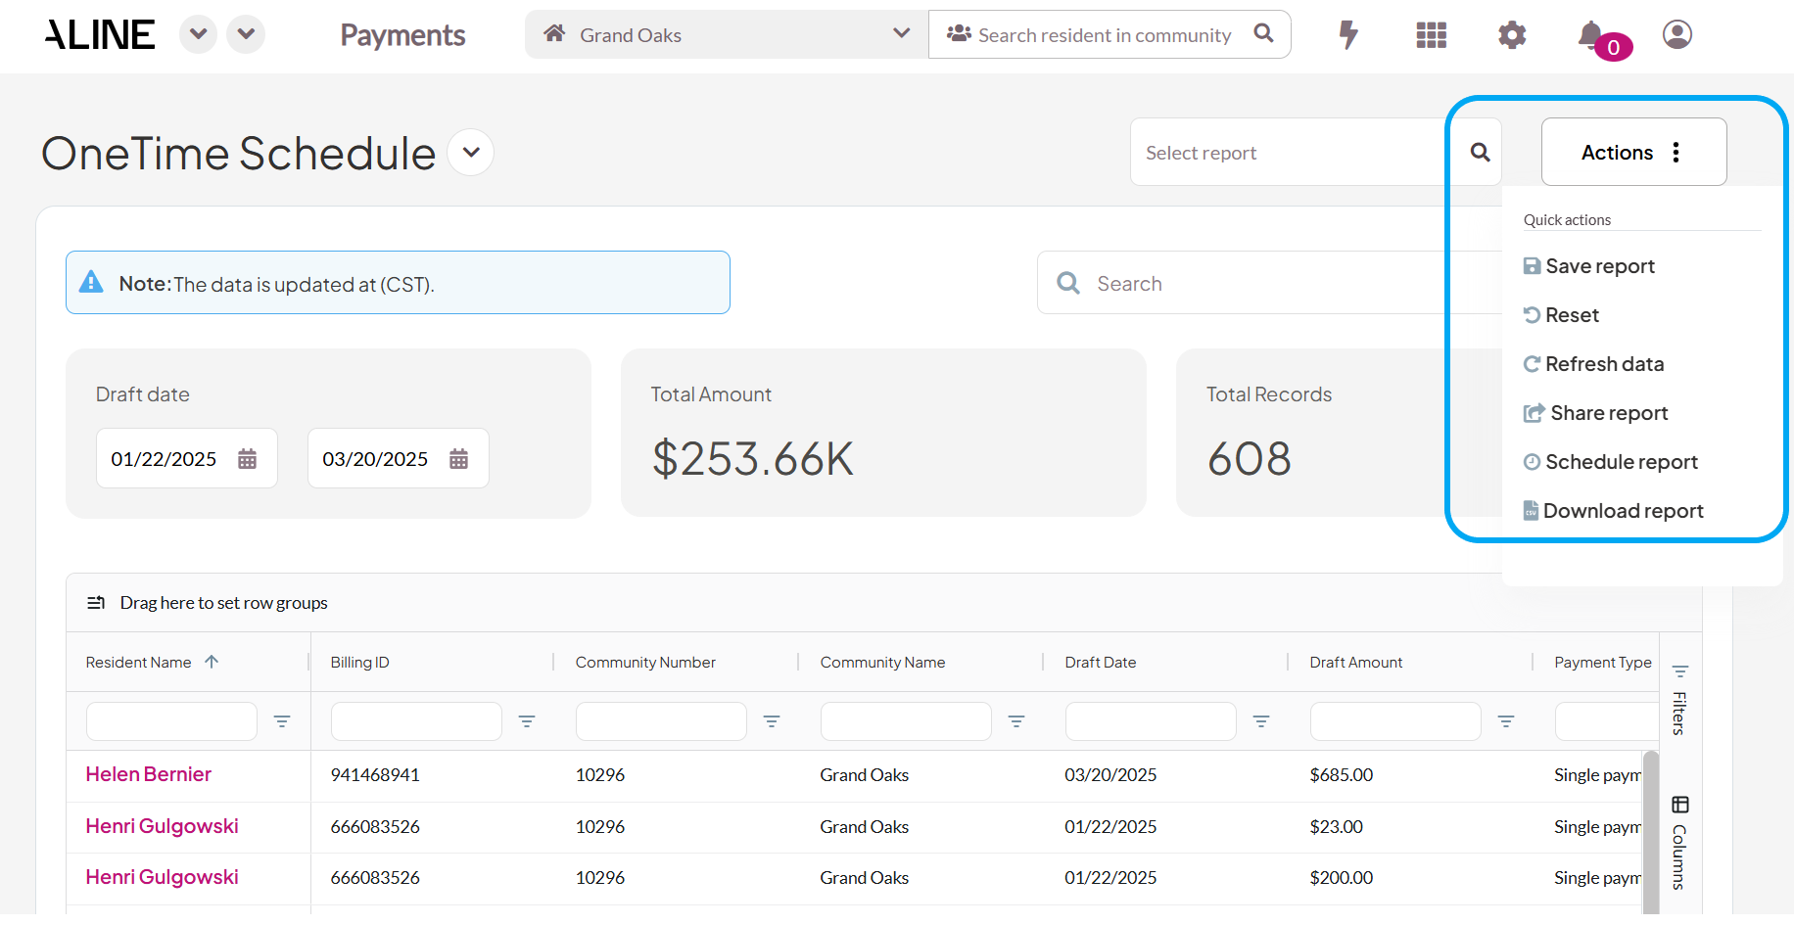1794x925 pixels.
Task: Sort by Billing ID column header
Action: [359, 663]
